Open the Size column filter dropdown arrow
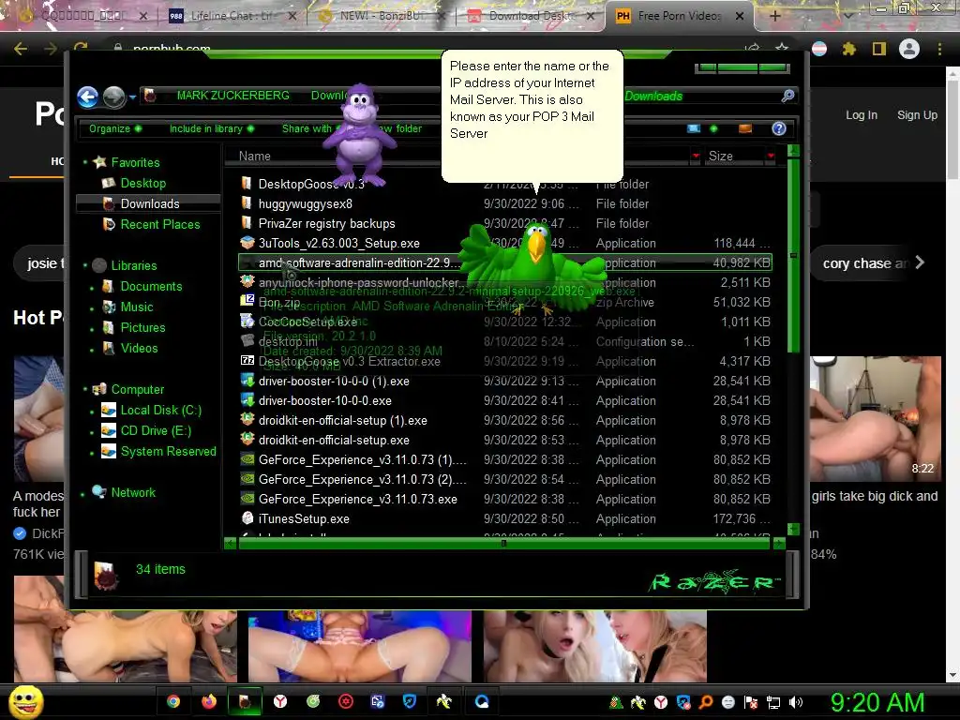The image size is (960, 720). point(771,157)
